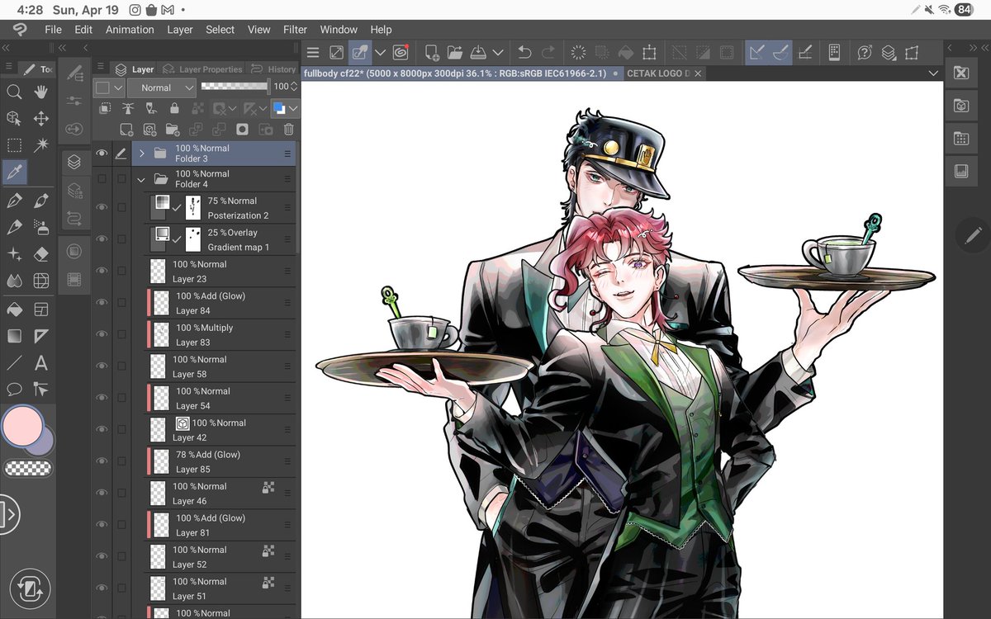The image size is (991, 619).
Task: Select the Blend droplets tool
Action: (x=14, y=281)
